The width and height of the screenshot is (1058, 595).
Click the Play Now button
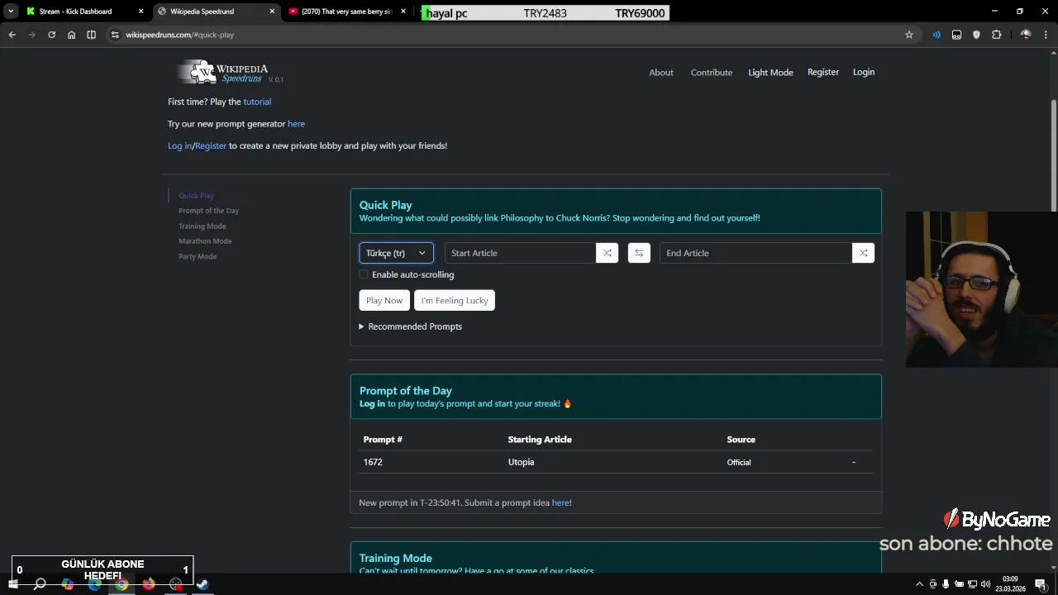point(384,301)
